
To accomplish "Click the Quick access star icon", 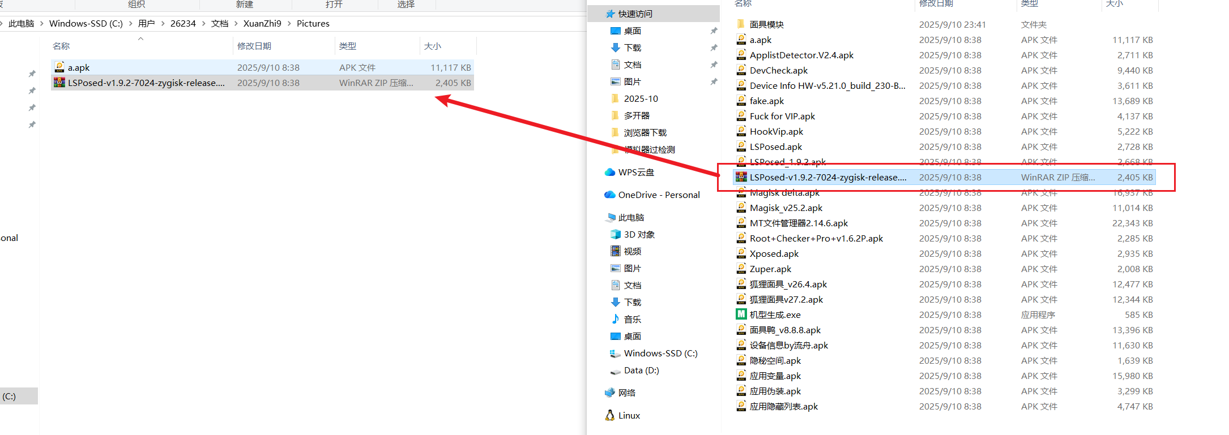I will (x=610, y=14).
